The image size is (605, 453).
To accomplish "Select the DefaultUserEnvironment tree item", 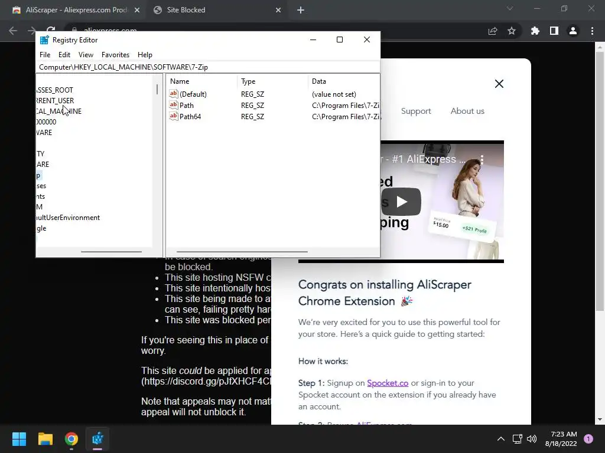I will (69, 218).
